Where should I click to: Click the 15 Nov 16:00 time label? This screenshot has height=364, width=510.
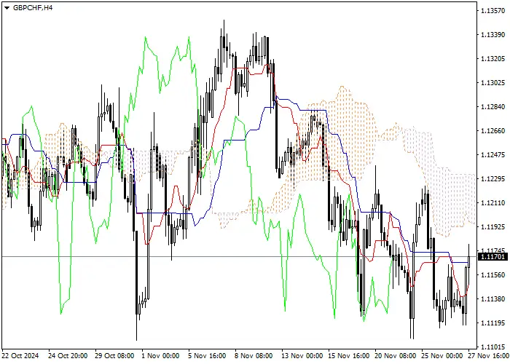[349, 356]
